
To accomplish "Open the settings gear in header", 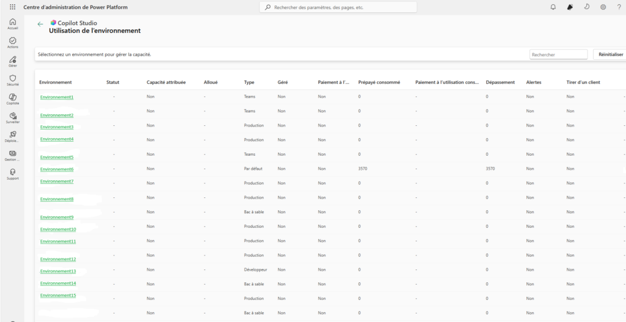I will point(603,7).
